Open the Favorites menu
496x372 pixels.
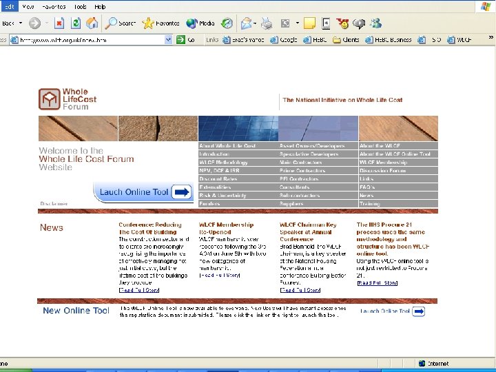[x=54, y=7]
